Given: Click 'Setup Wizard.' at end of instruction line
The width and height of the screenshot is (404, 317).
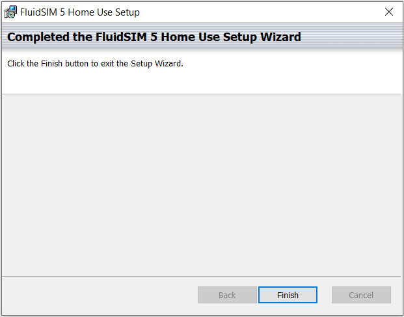Looking at the screenshot, I should tap(157, 64).
